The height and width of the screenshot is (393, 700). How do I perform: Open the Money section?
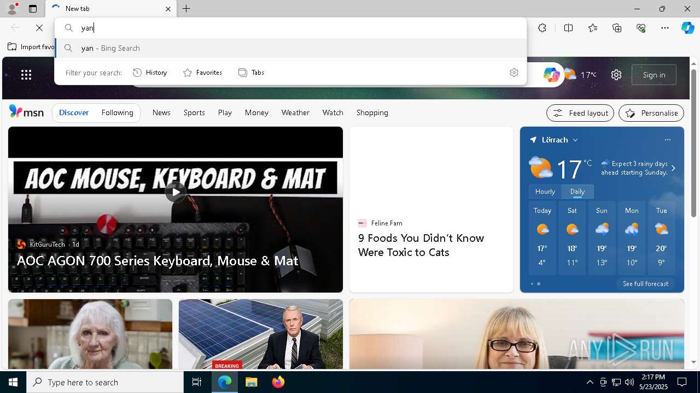256,112
